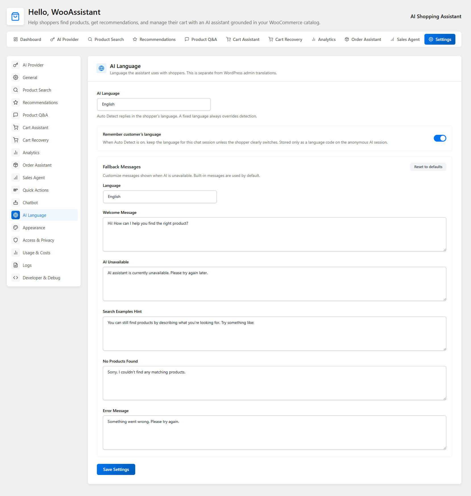Viewport: 471px width, 496px height.
Task: Click the AI Unavailable text area
Action: tap(274, 284)
